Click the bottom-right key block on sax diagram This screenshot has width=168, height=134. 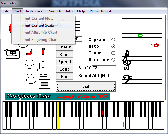tap(44, 84)
